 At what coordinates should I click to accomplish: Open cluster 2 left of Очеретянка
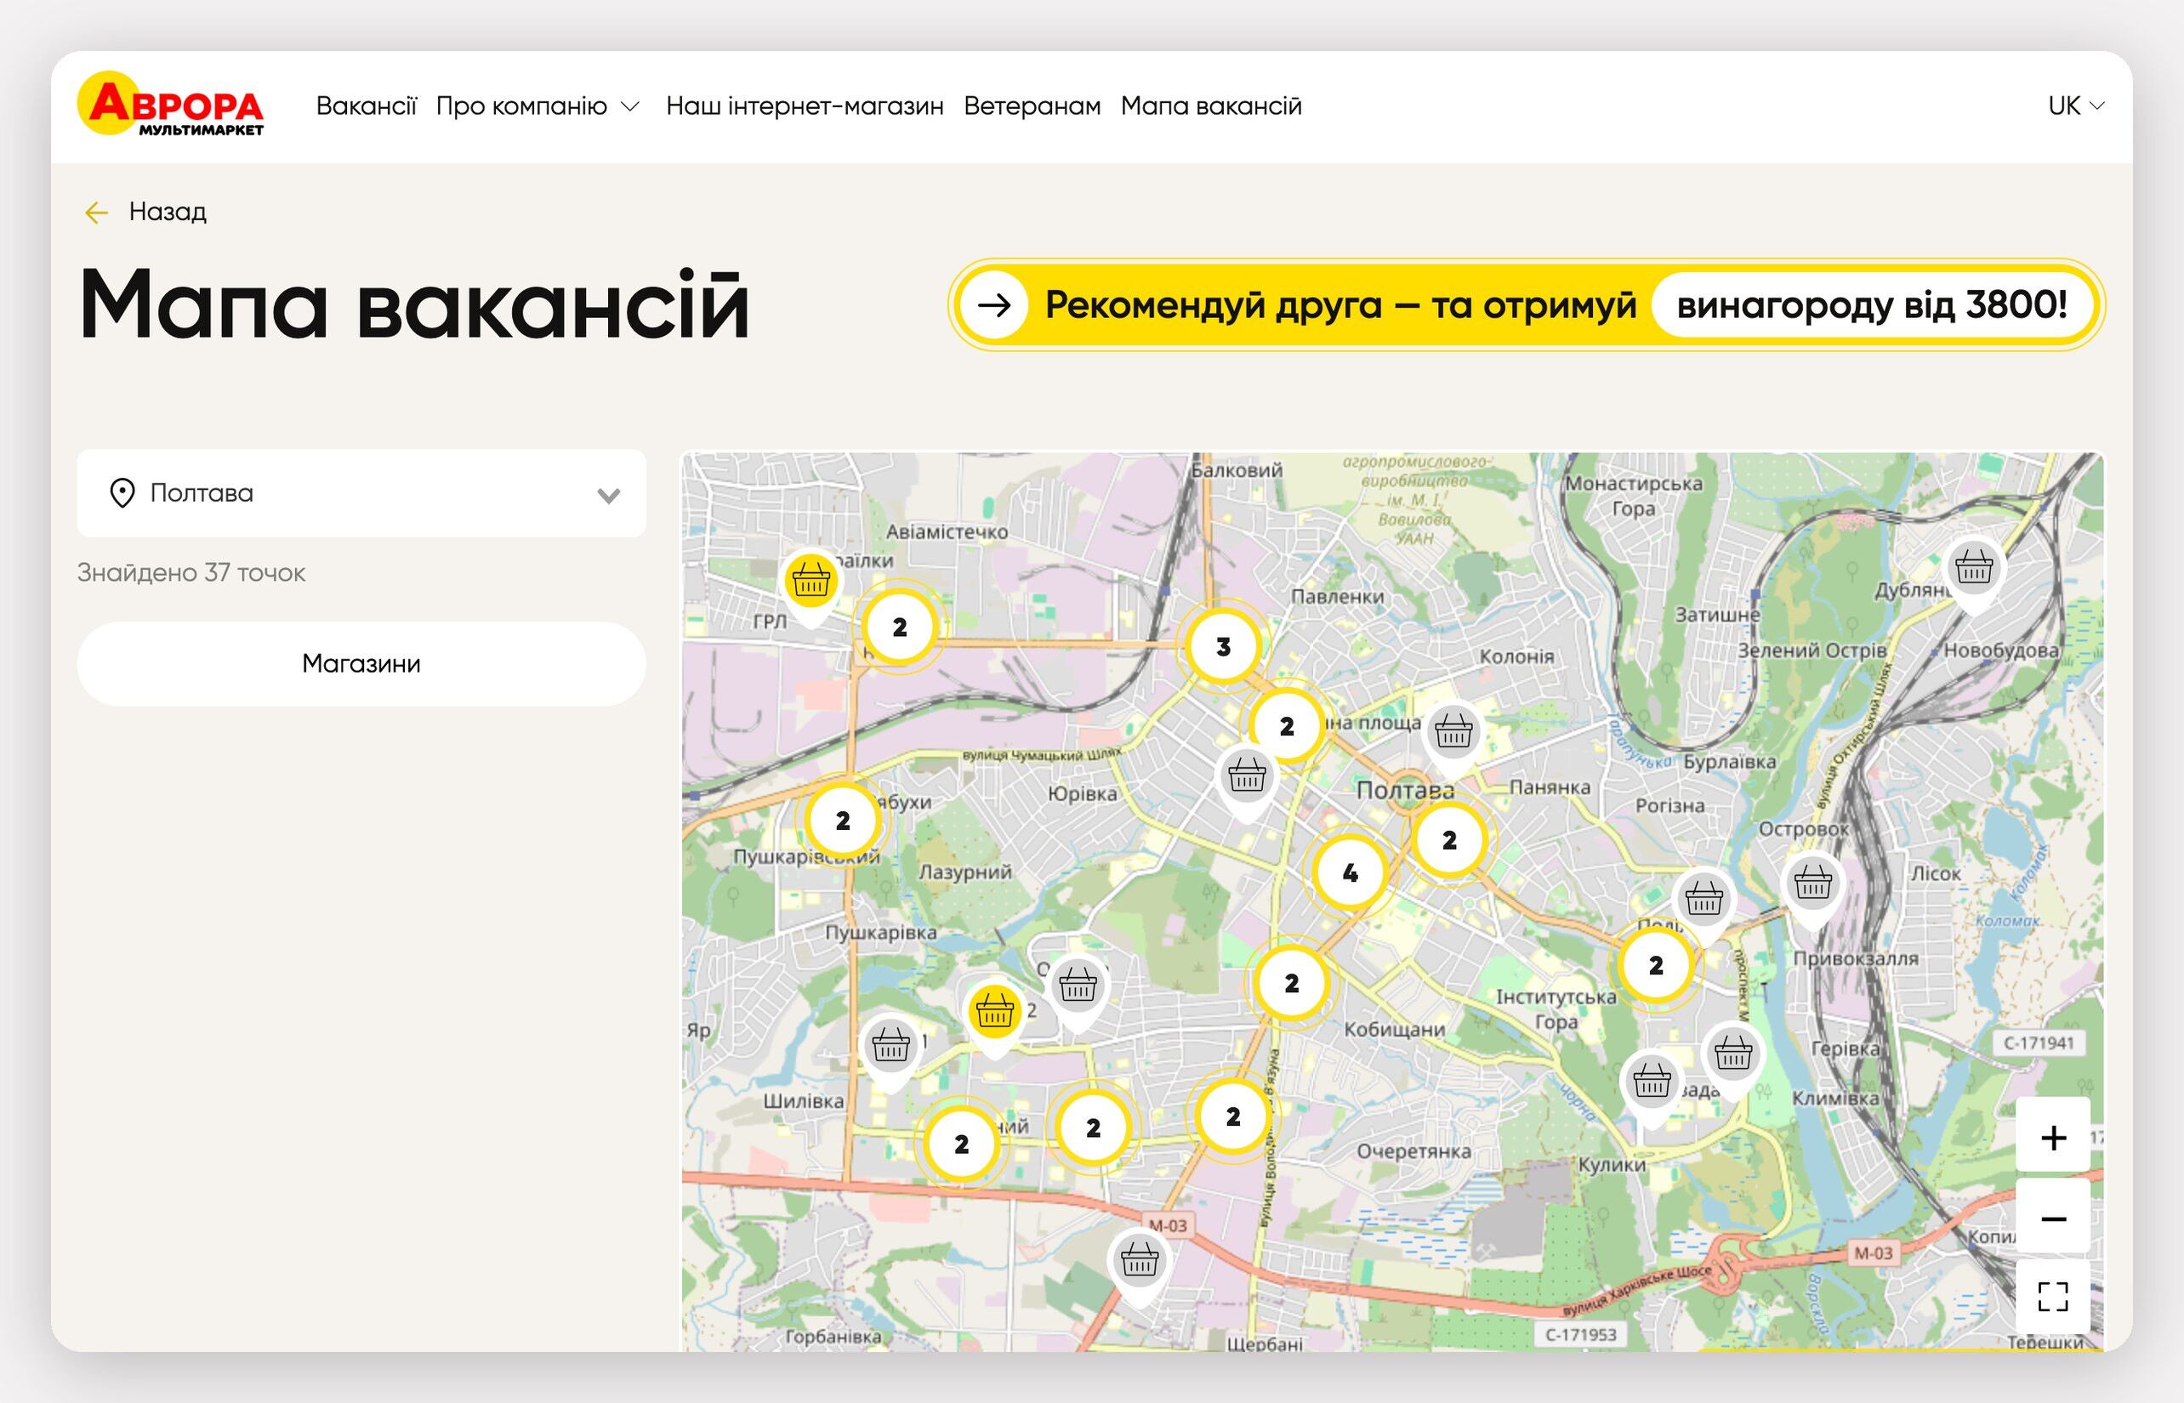(1233, 1116)
